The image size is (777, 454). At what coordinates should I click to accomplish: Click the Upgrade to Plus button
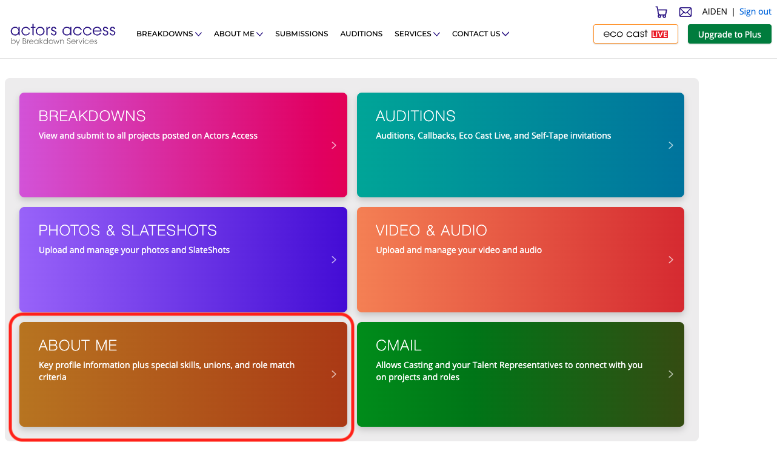pyautogui.click(x=730, y=34)
